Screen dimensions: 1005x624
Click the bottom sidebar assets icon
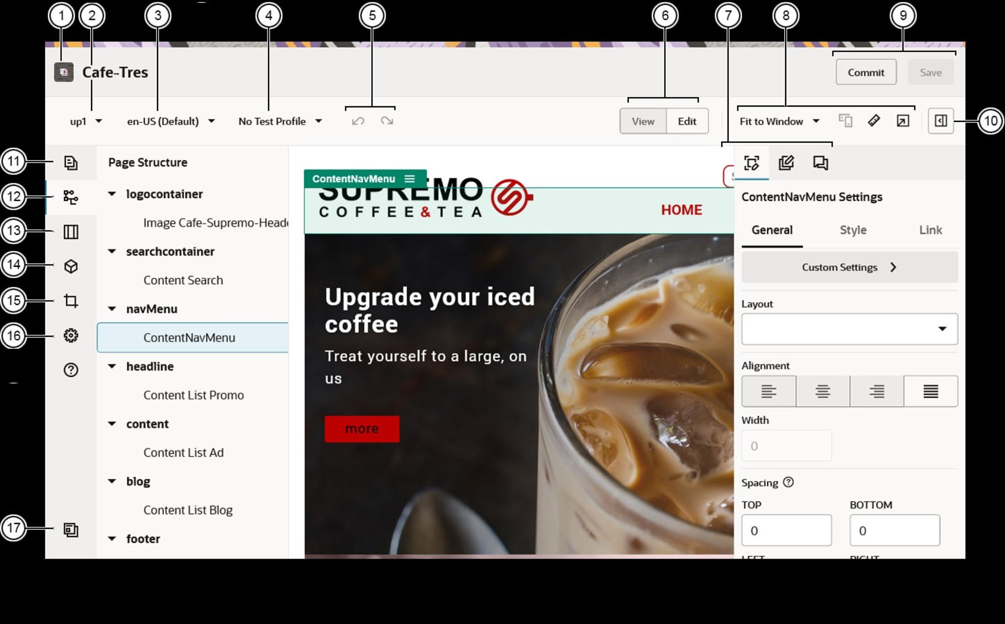(71, 530)
